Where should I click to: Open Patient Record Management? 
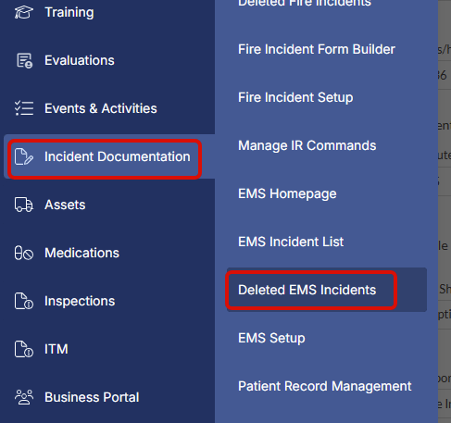325,386
